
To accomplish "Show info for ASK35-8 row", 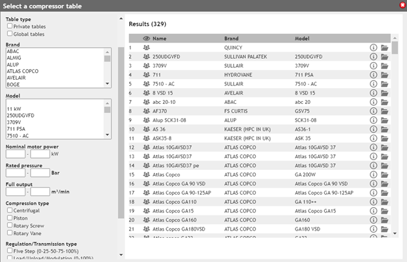I will coord(373,139).
